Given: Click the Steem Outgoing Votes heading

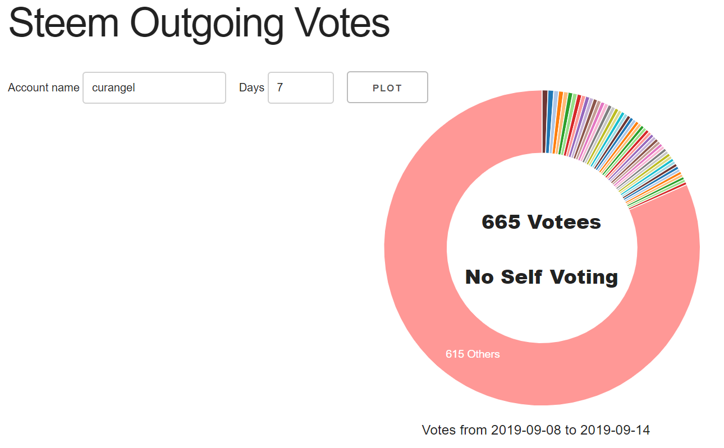Looking at the screenshot, I should pyautogui.click(x=199, y=22).
